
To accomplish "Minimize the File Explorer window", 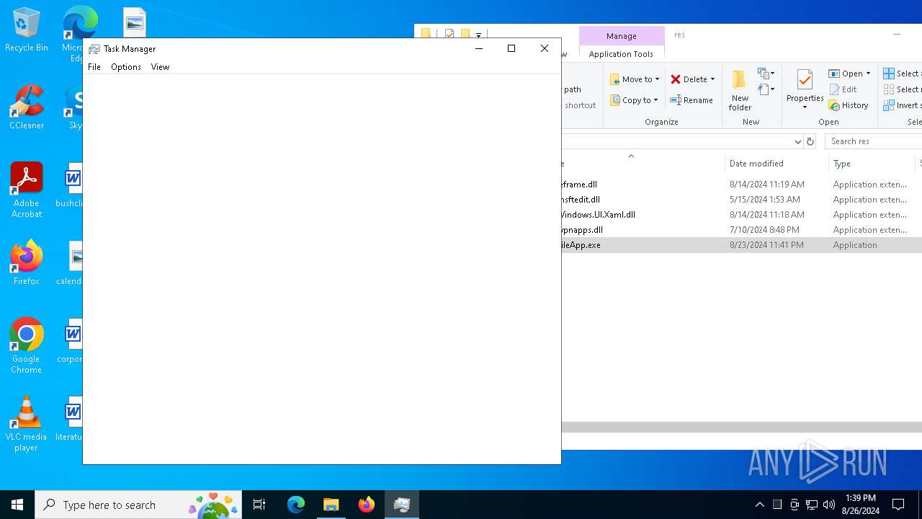I will tap(897, 34).
